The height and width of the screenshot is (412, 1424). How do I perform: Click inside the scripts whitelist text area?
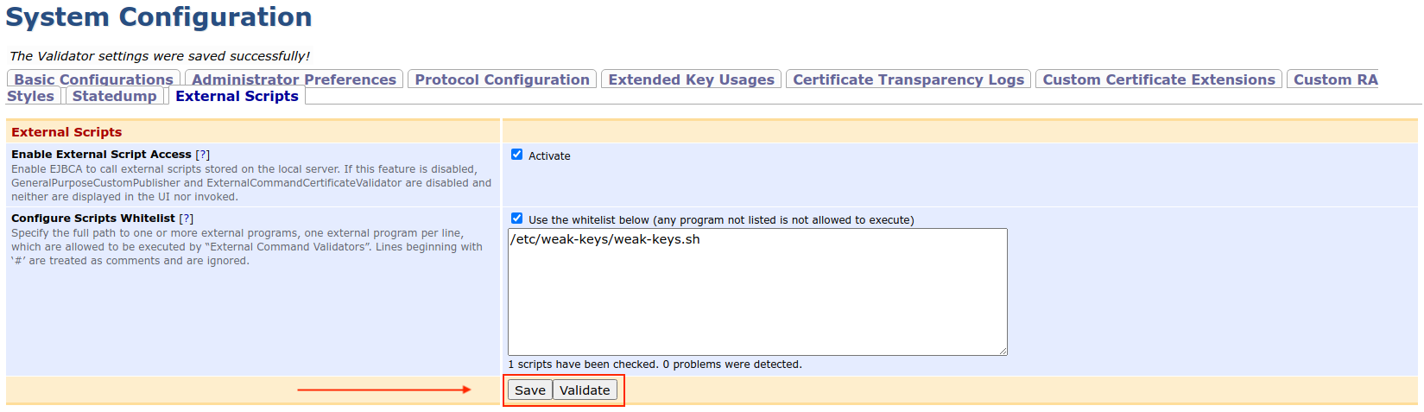point(756,302)
